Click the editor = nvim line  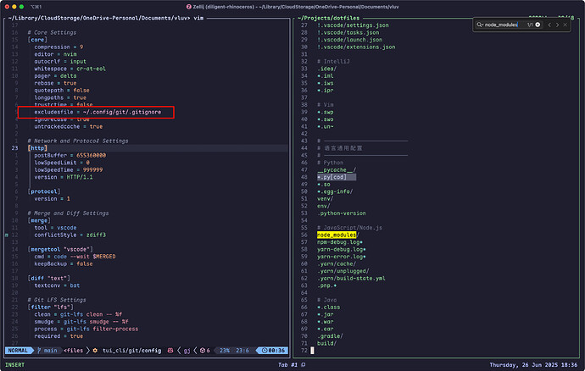[55, 54]
